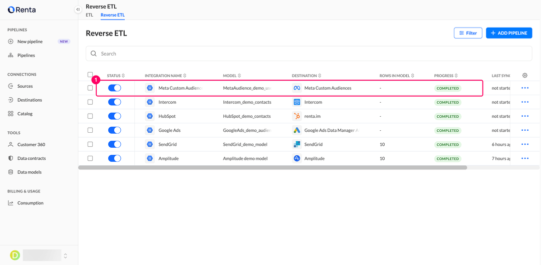Image resolution: width=541 pixels, height=265 pixels.
Task: Click the Google Ads destination logo icon
Action: [297, 130]
